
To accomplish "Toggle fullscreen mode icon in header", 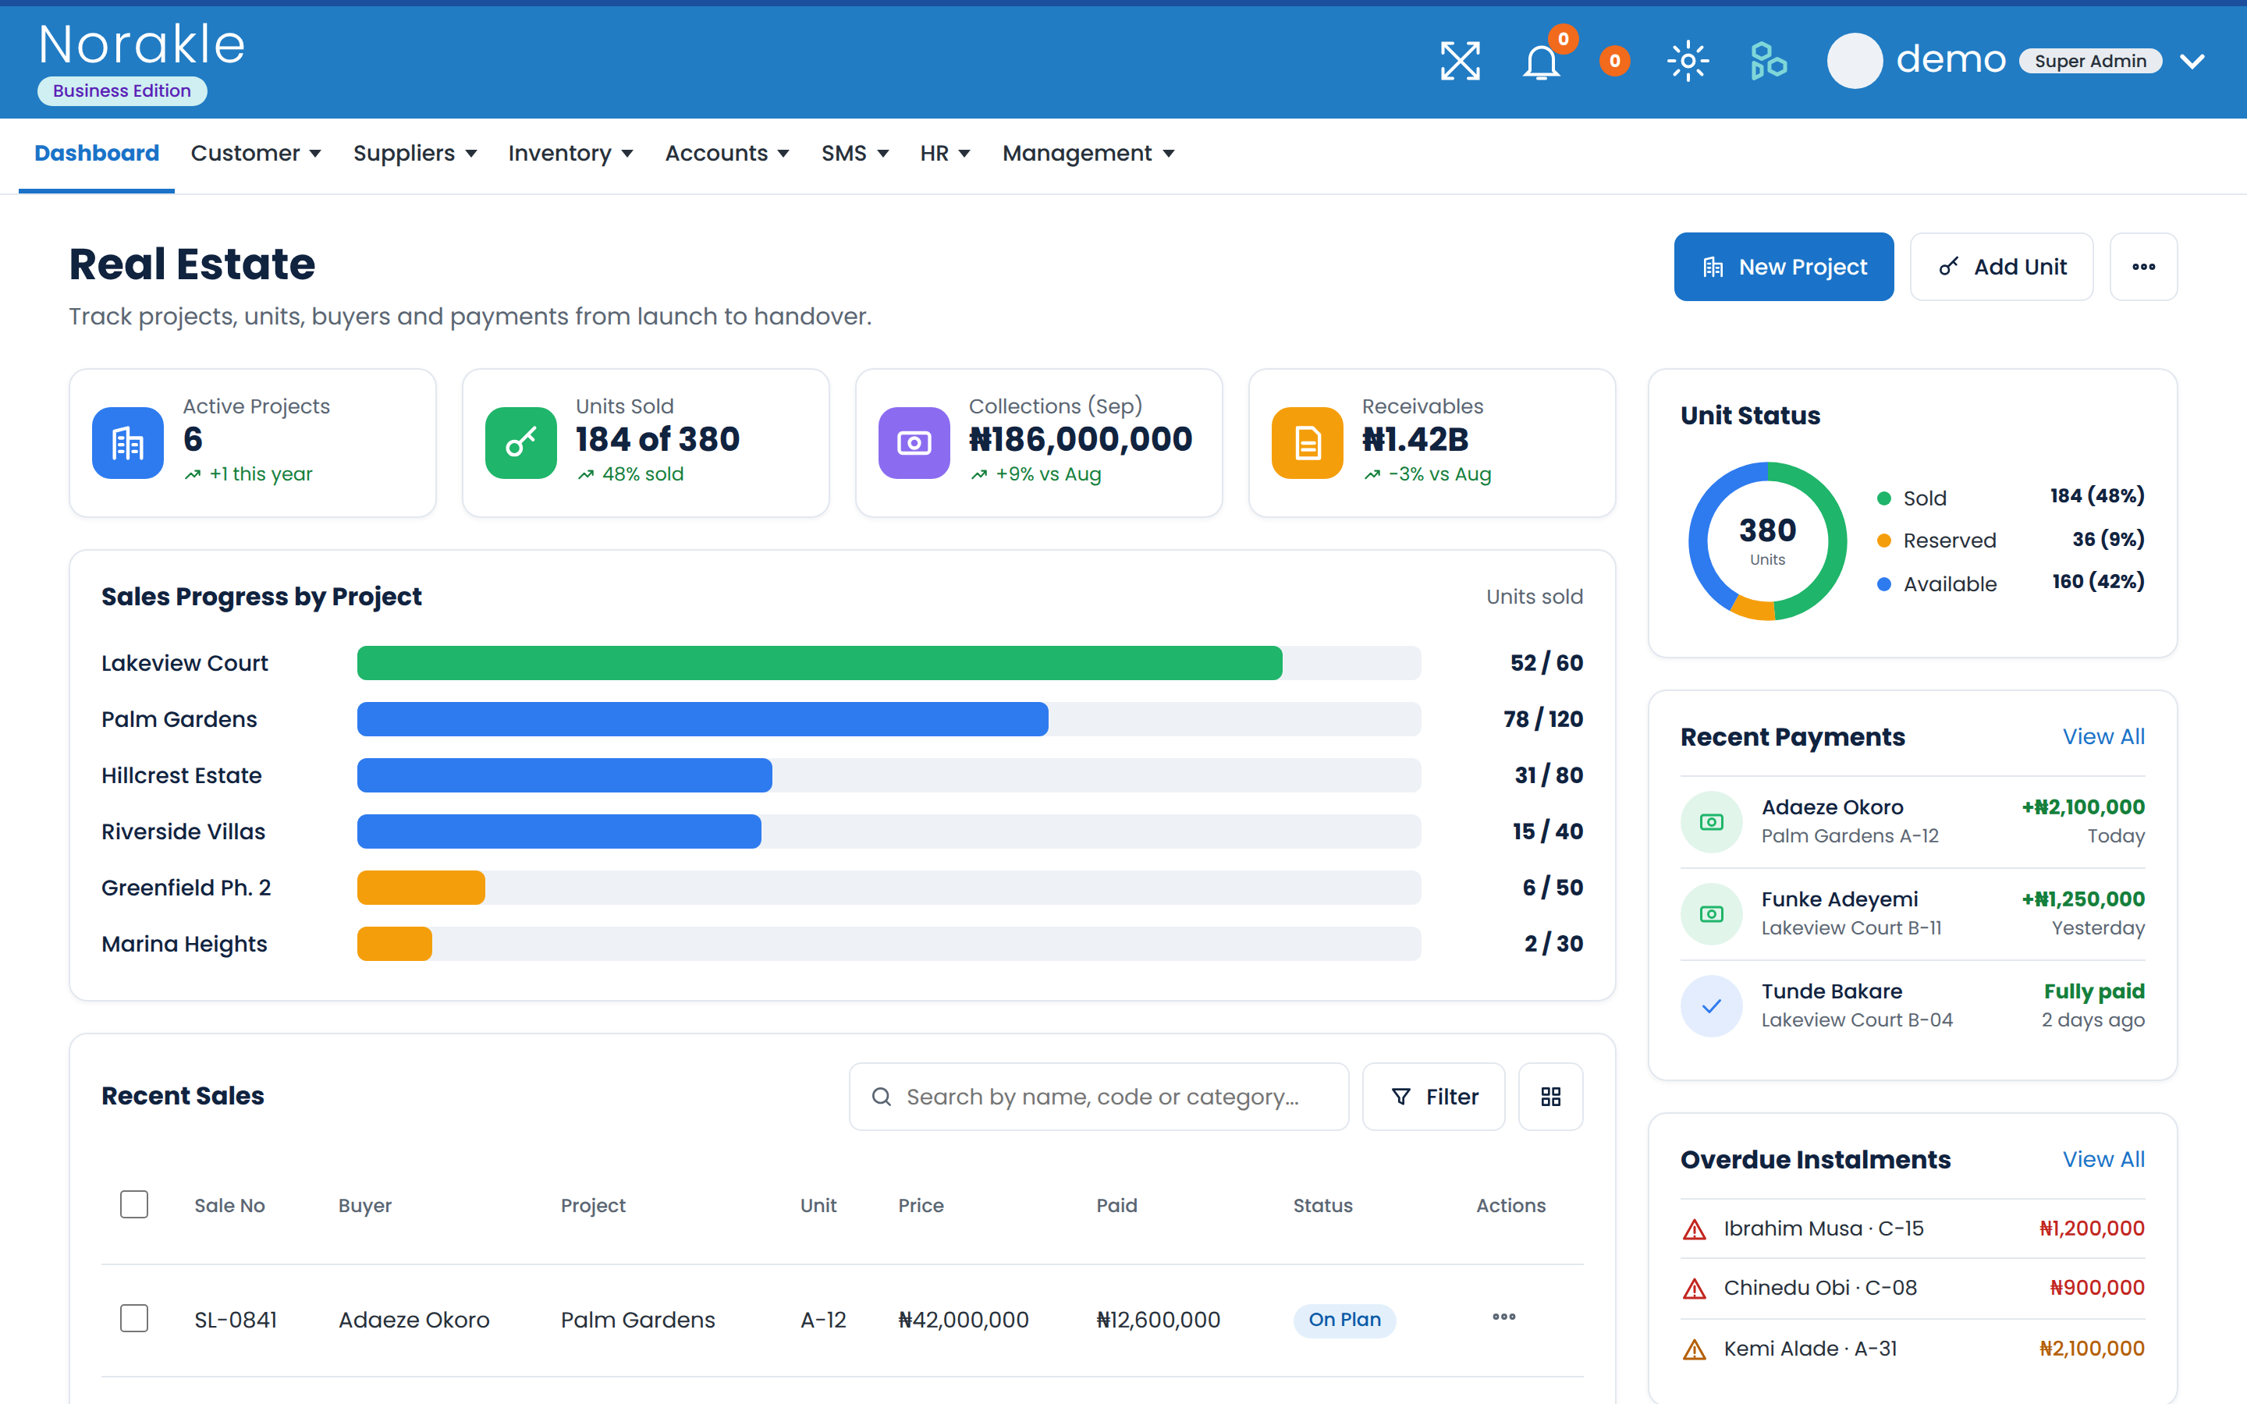I will 1460,62.
